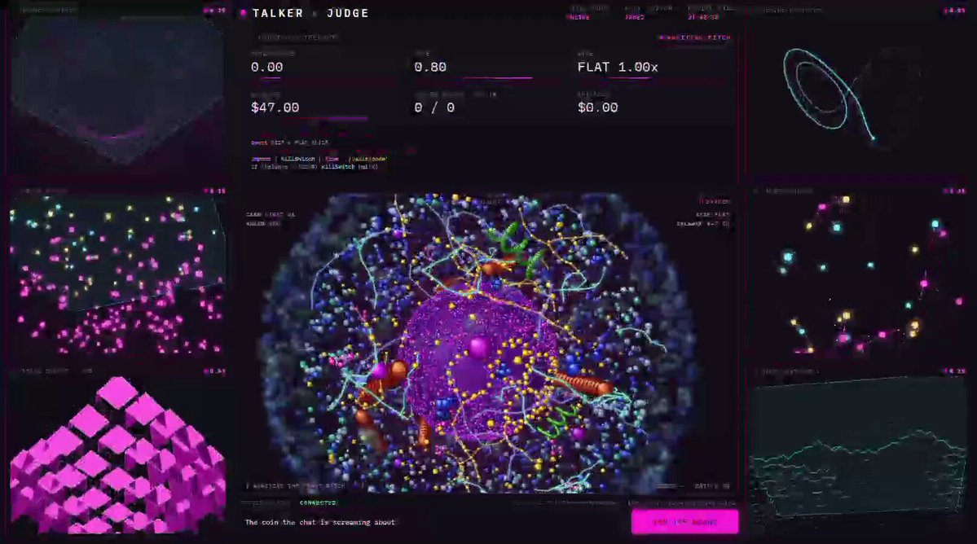Open the pink scatter dots panel

point(117,275)
